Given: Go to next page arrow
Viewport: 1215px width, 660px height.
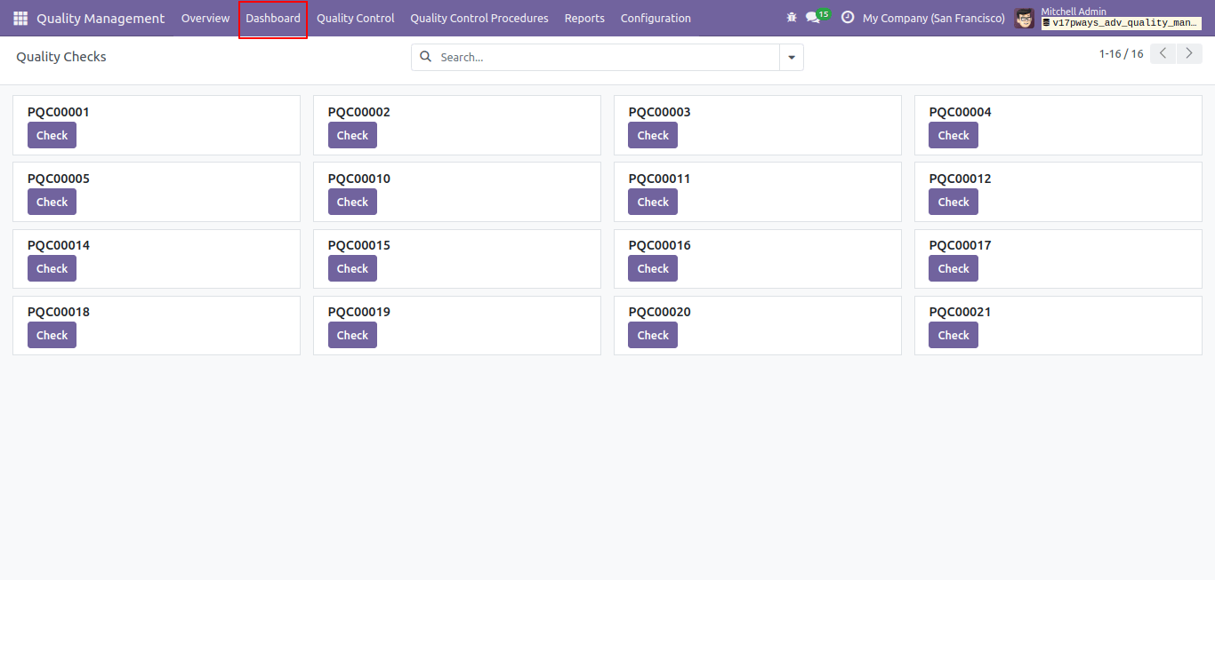Looking at the screenshot, I should [1189, 53].
